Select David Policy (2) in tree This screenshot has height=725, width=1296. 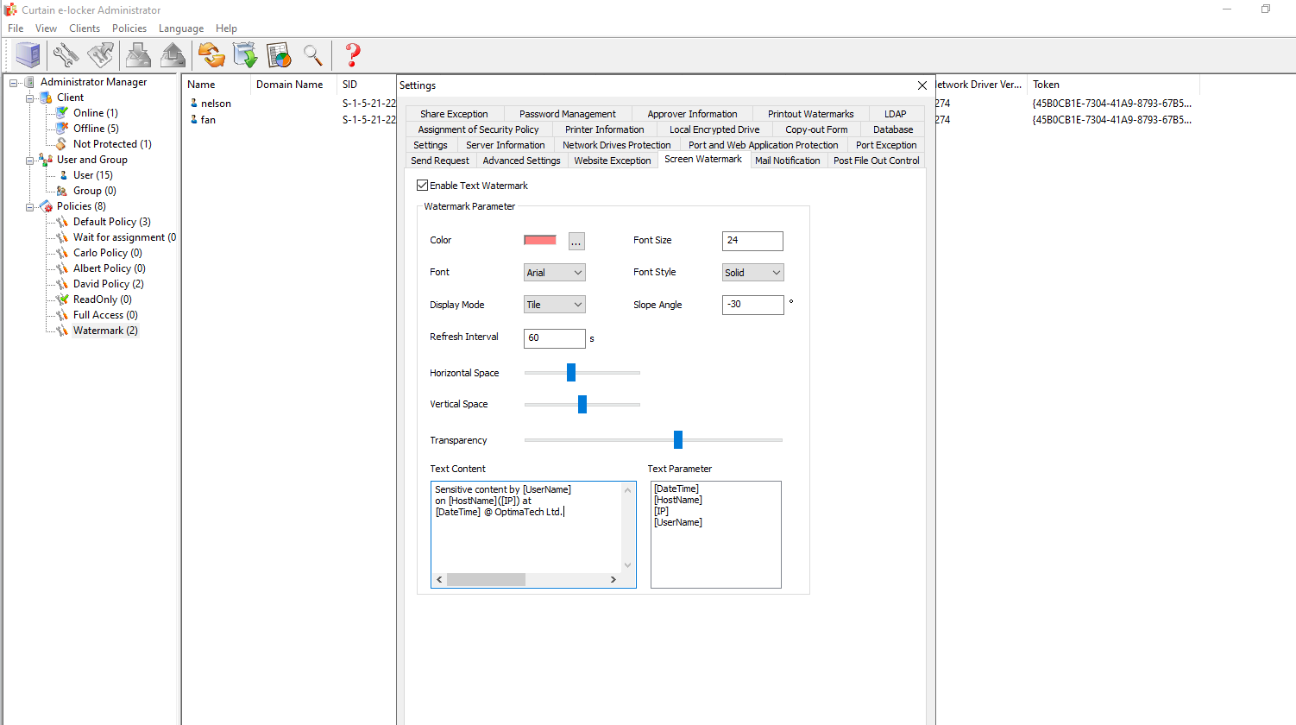108,284
